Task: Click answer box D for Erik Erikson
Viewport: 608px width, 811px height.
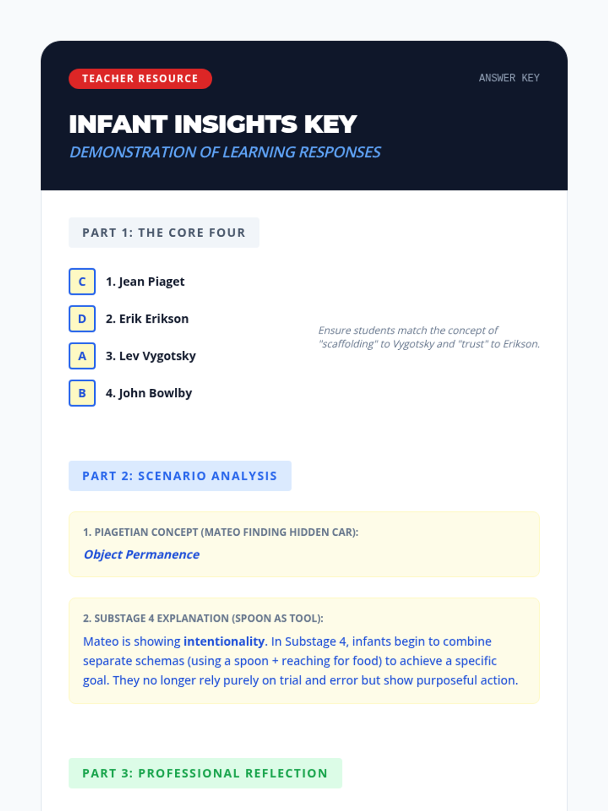Action: point(82,319)
